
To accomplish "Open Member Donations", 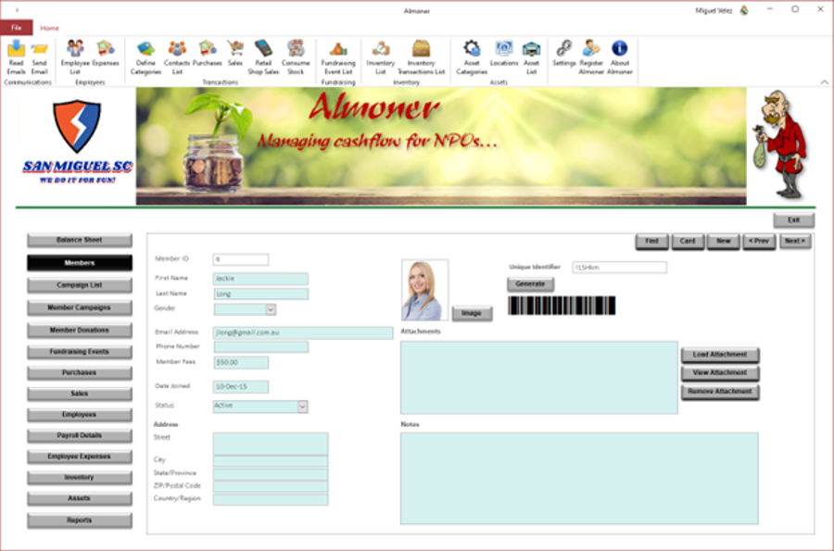I will (x=80, y=331).
